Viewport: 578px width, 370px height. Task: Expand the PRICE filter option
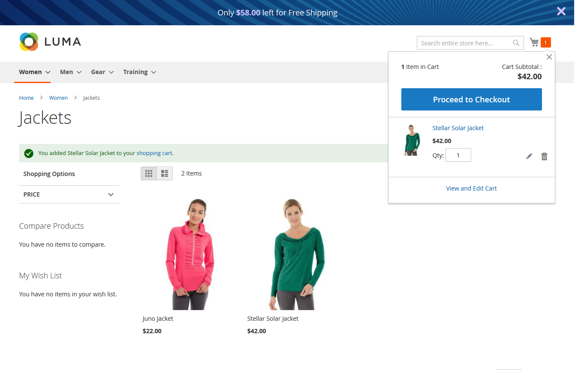[x=69, y=194]
